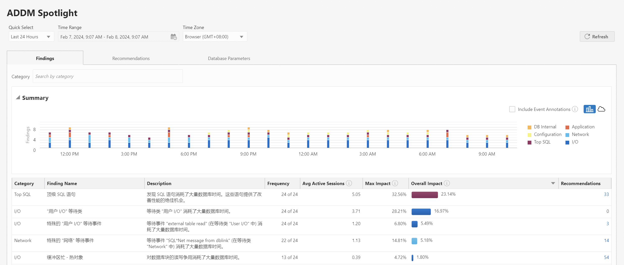Open 54 recommendations link for buffer busy row

(x=606, y=257)
